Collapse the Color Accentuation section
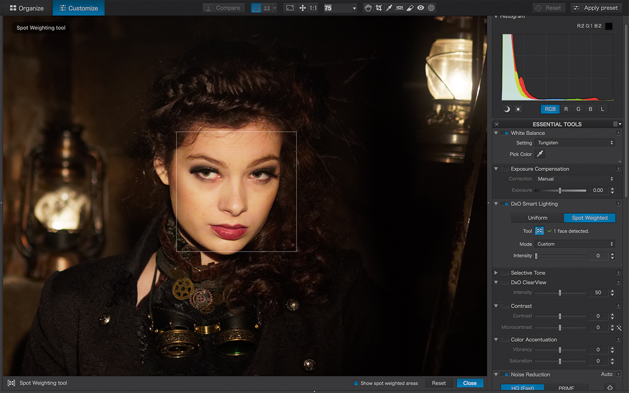Image resolution: width=629 pixels, height=393 pixels. pyautogui.click(x=496, y=340)
